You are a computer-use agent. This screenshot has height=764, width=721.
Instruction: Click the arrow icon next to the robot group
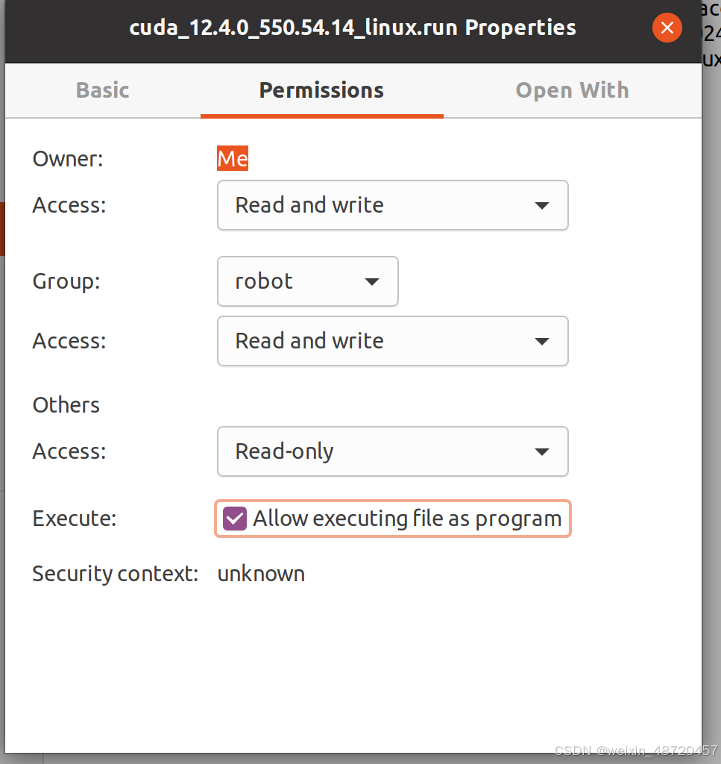pos(372,281)
